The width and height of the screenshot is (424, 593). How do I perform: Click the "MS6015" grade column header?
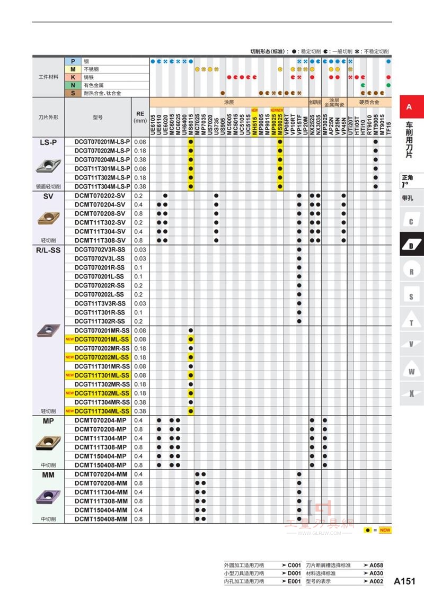click(191, 125)
